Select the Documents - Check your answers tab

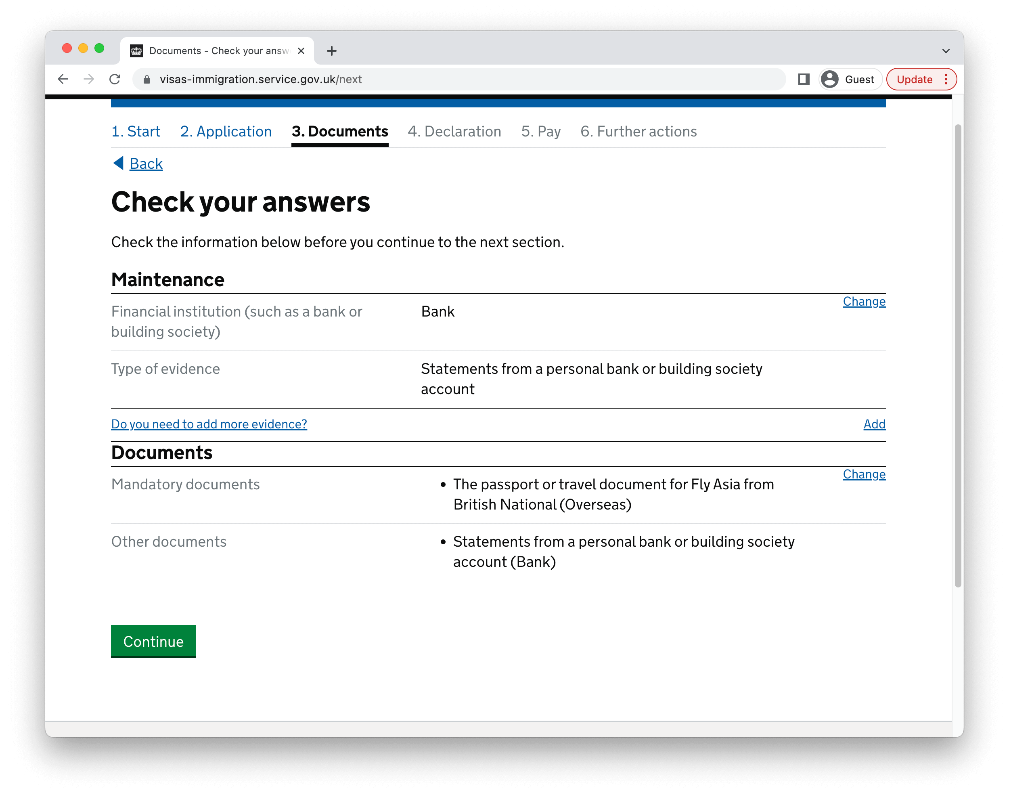218,50
